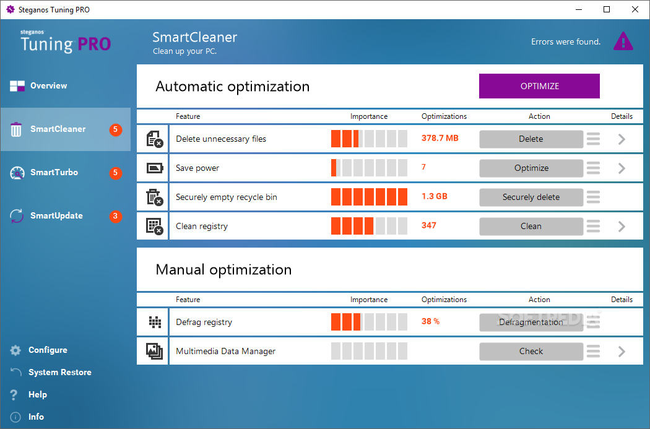Expand details for Delete unnecessary files
Viewport: 650px width, 429px height.
622,139
